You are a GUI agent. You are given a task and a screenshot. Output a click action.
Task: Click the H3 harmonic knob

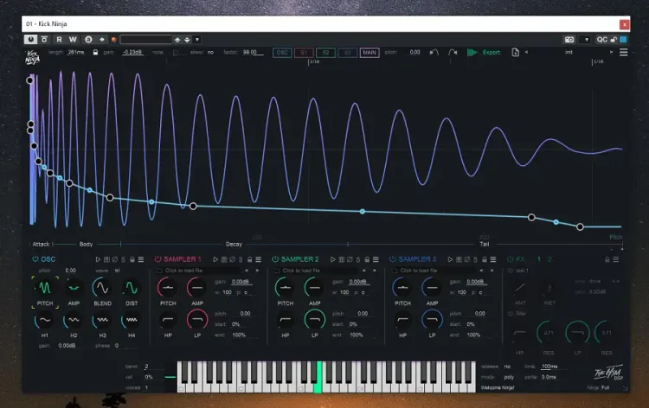tap(102, 320)
